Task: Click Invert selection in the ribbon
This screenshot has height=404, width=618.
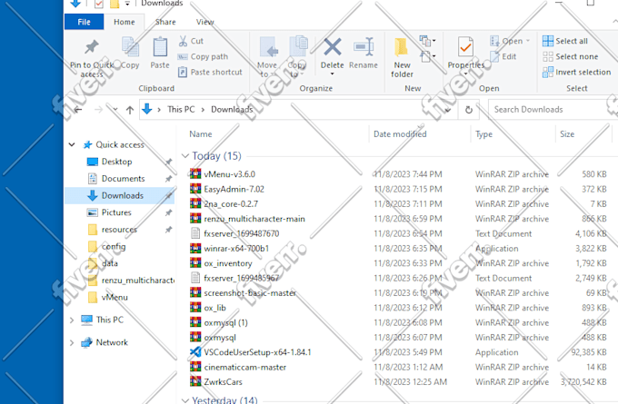Action: pos(576,72)
